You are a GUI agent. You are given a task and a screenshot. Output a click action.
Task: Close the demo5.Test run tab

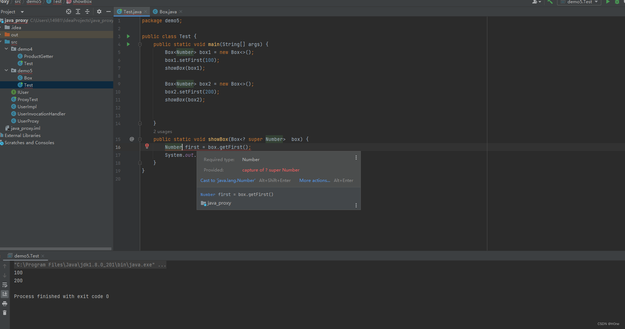pyautogui.click(x=43, y=256)
